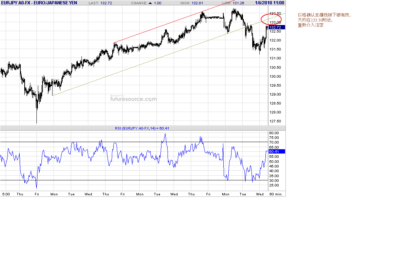Click the annotation line 大约在133.30附近
The image size is (393, 253).
coord(315,20)
